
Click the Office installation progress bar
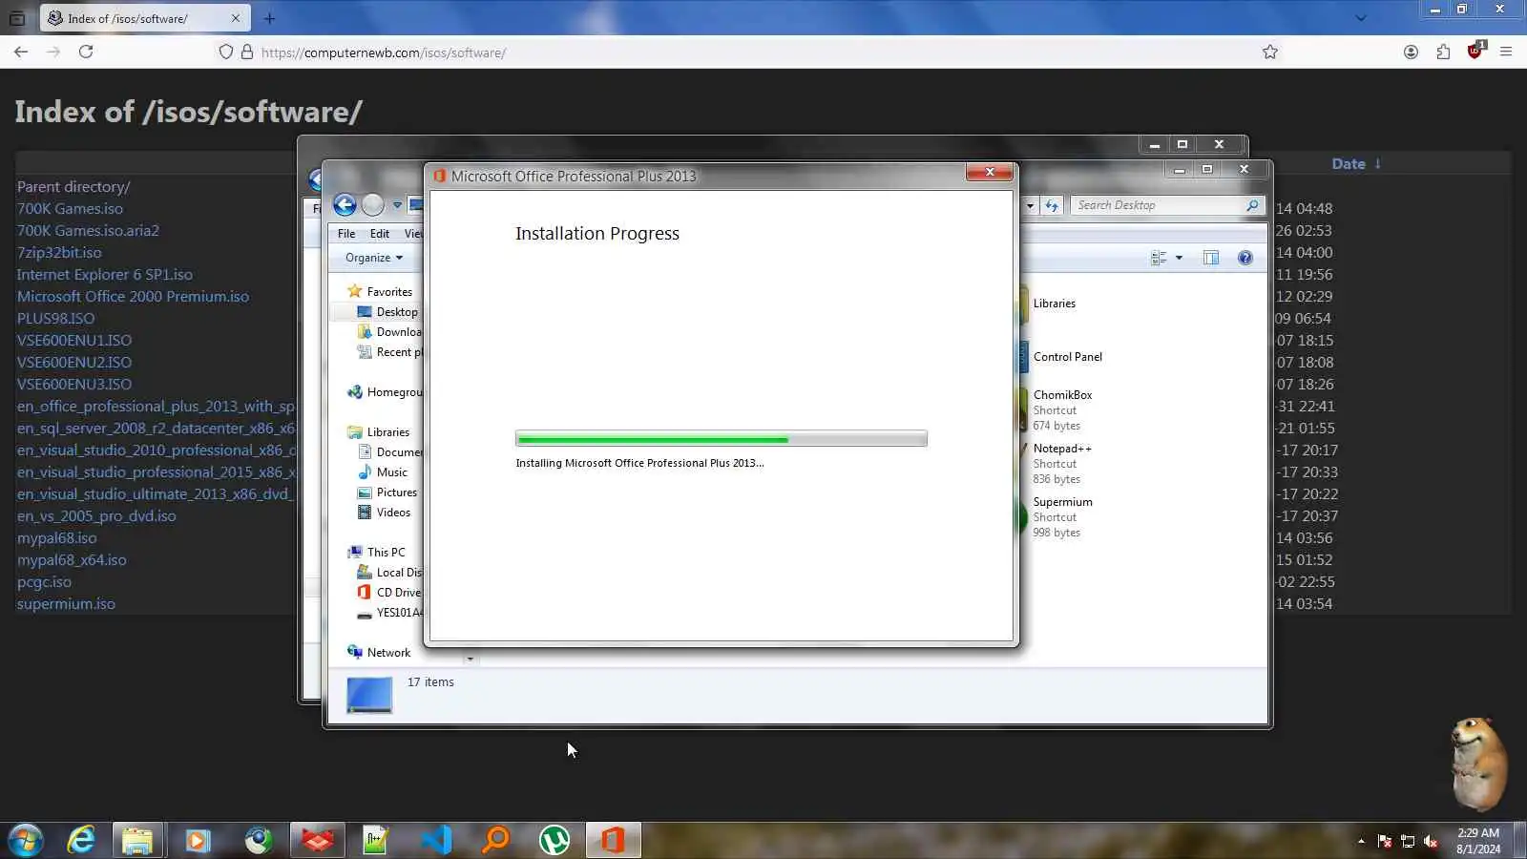(721, 439)
